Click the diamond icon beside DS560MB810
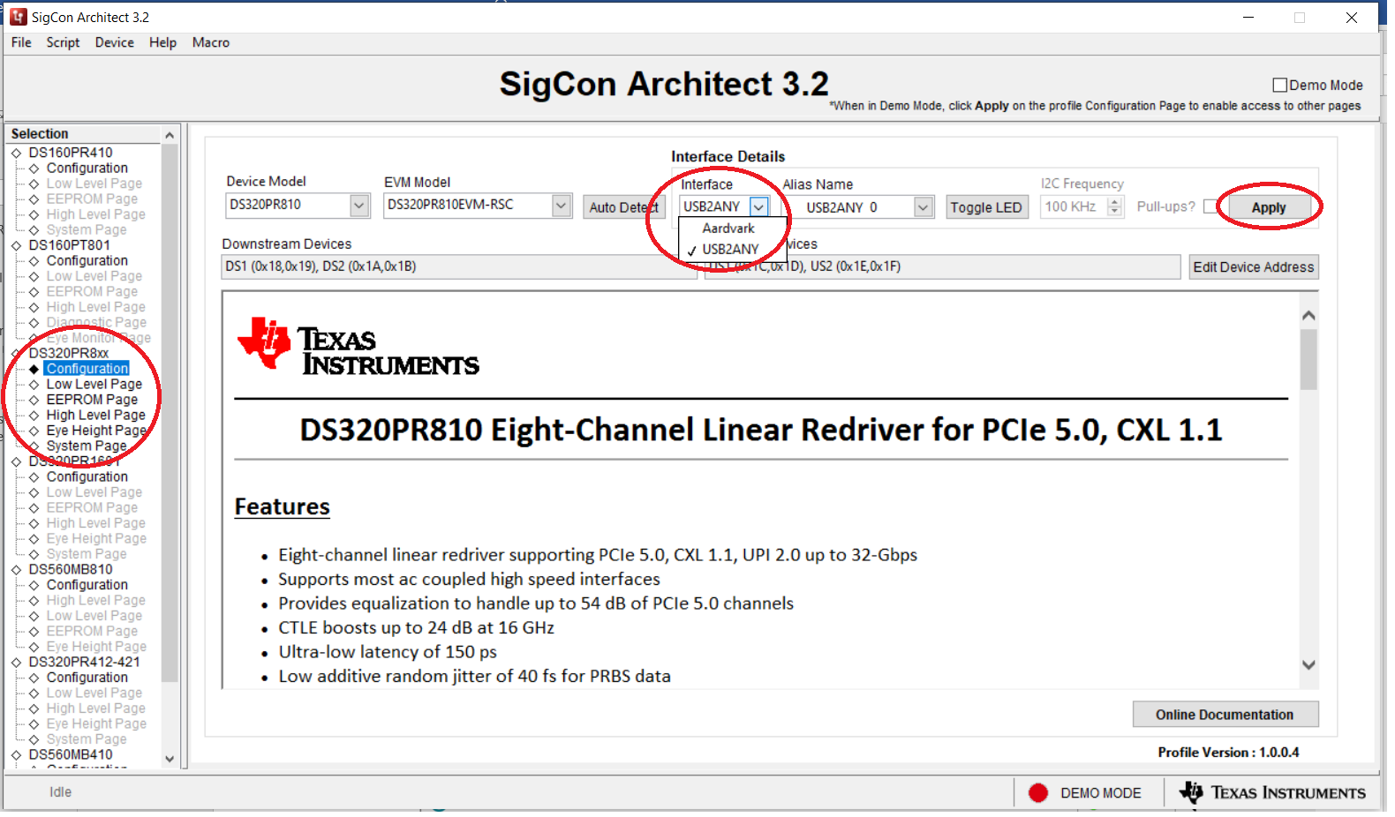The image size is (1395, 817). (x=16, y=570)
